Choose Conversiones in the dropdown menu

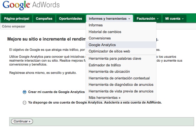click(x=100, y=38)
